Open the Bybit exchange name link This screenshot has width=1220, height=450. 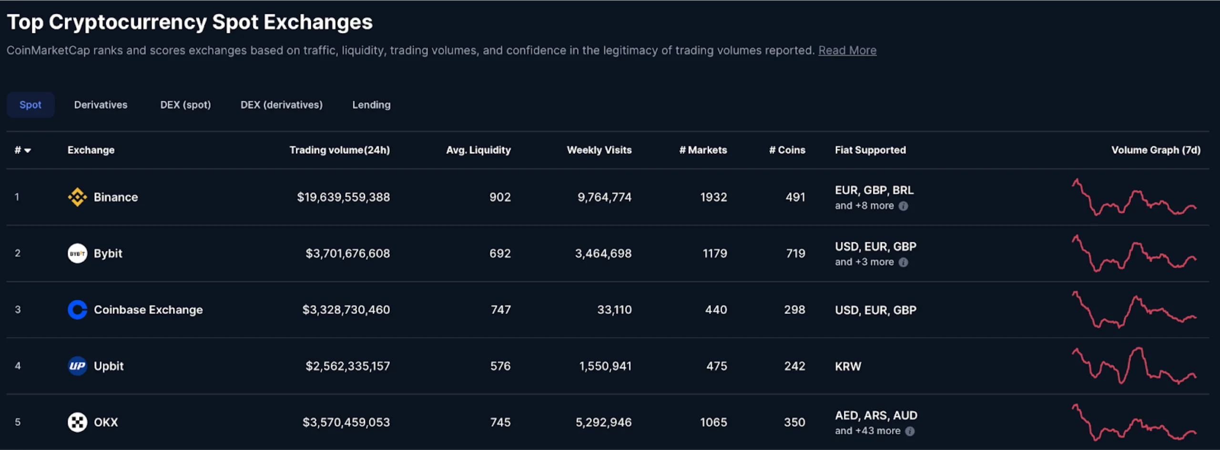coord(108,253)
